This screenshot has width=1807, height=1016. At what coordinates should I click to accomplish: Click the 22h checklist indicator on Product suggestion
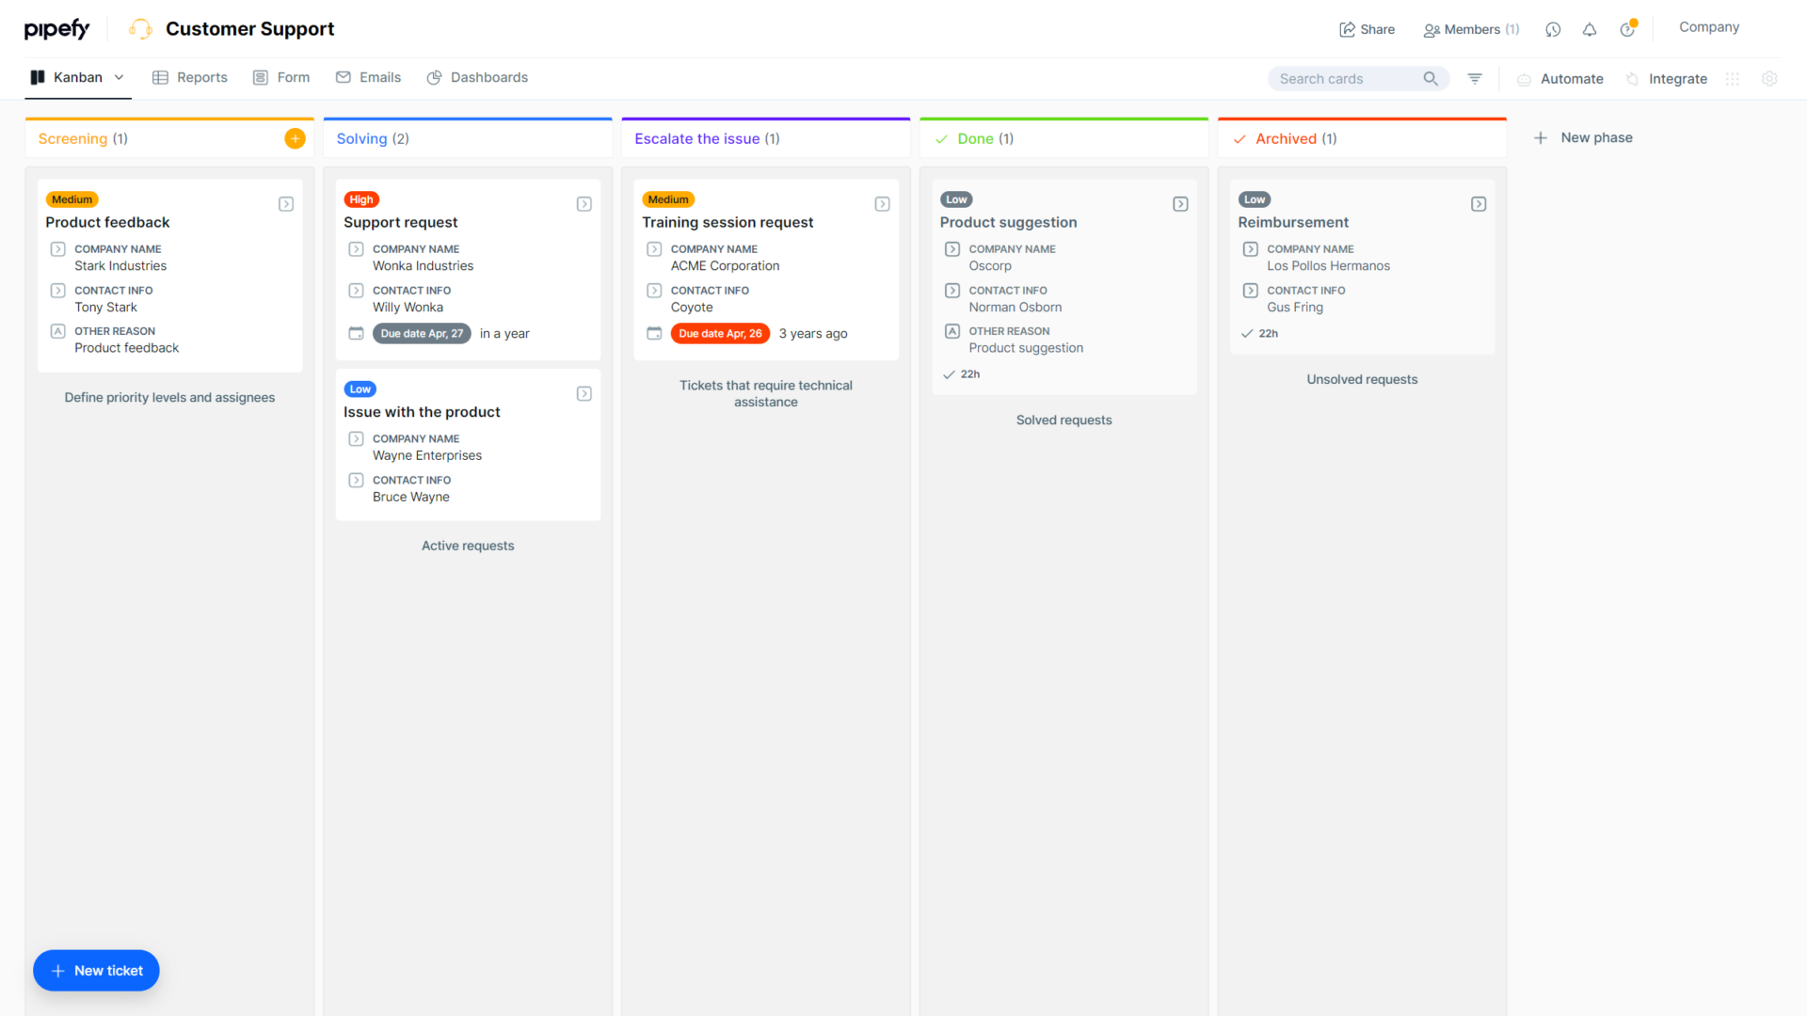click(961, 373)
